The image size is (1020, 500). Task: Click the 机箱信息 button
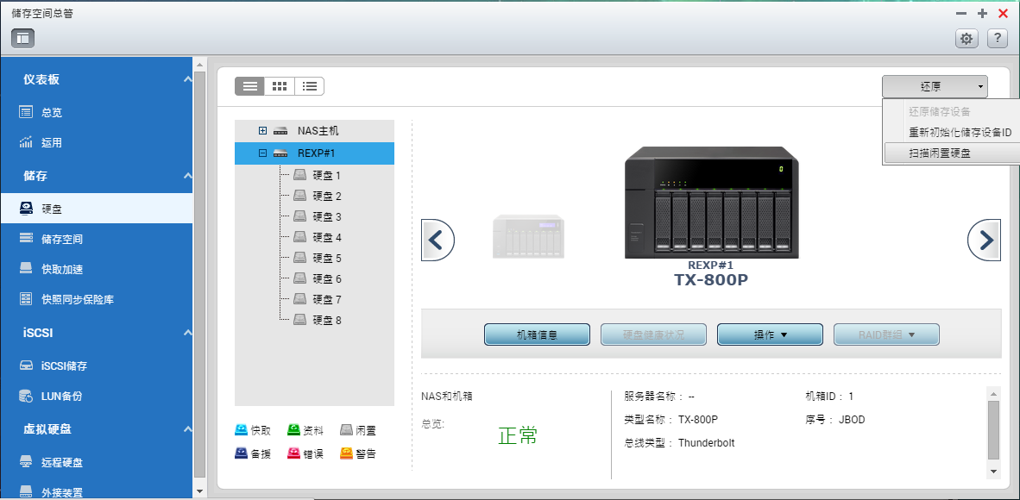[x=538, y=334]
